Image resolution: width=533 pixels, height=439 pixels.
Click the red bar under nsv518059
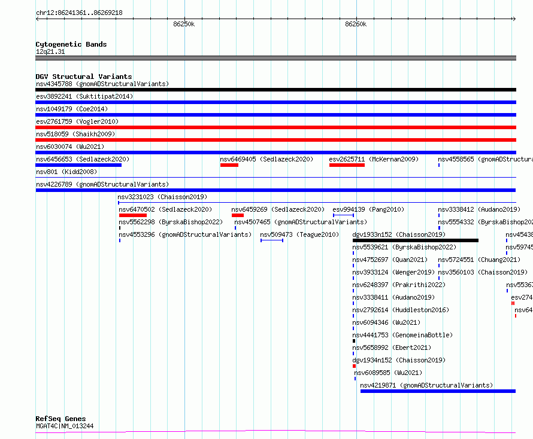[275, 140]
